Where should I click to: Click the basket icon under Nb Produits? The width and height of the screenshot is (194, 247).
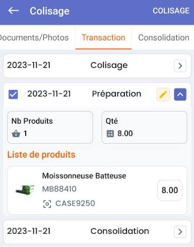16,134
